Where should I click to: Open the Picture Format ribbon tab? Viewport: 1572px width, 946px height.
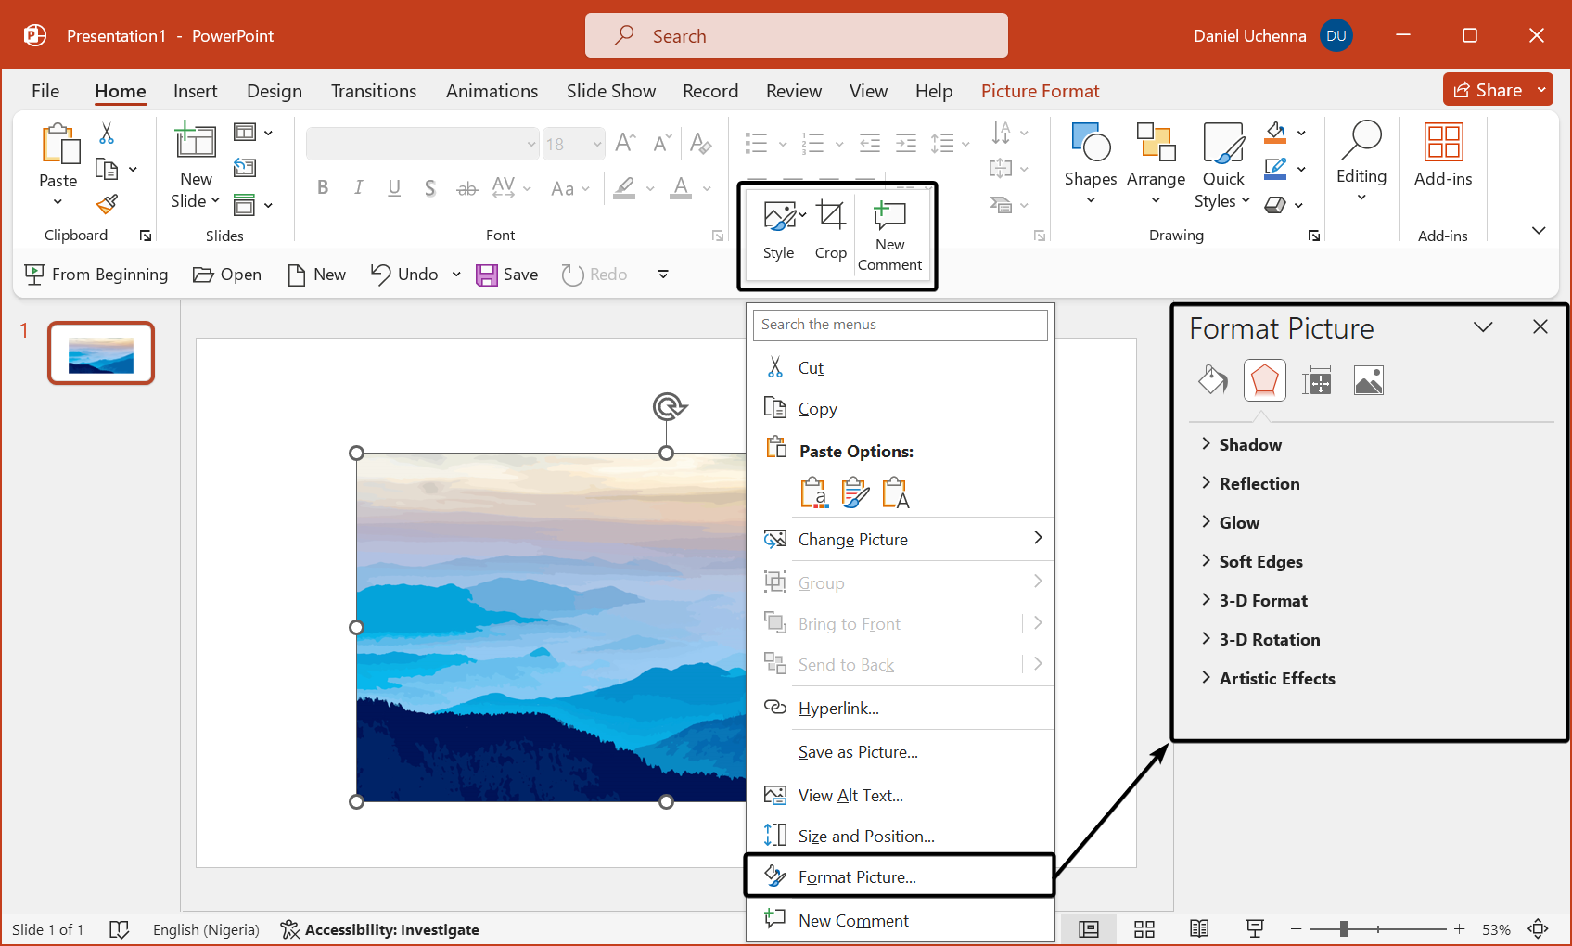click(x=1040, y=91)
